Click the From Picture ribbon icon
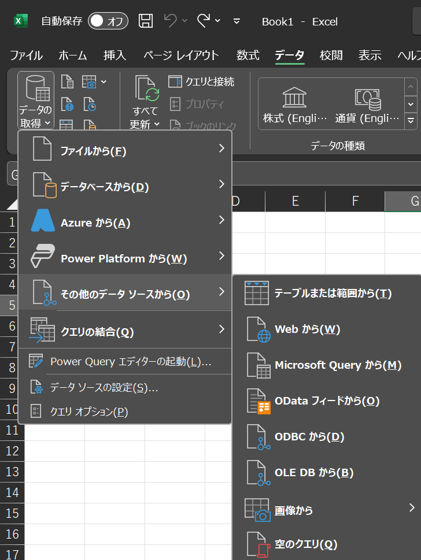This screenshot has width=421, height=560. click(x=89, y=82)
